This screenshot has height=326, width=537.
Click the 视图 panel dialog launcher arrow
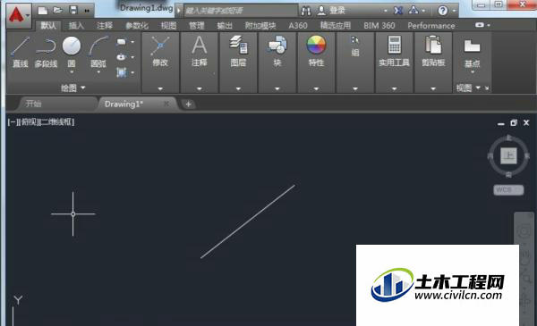(487, 88)
